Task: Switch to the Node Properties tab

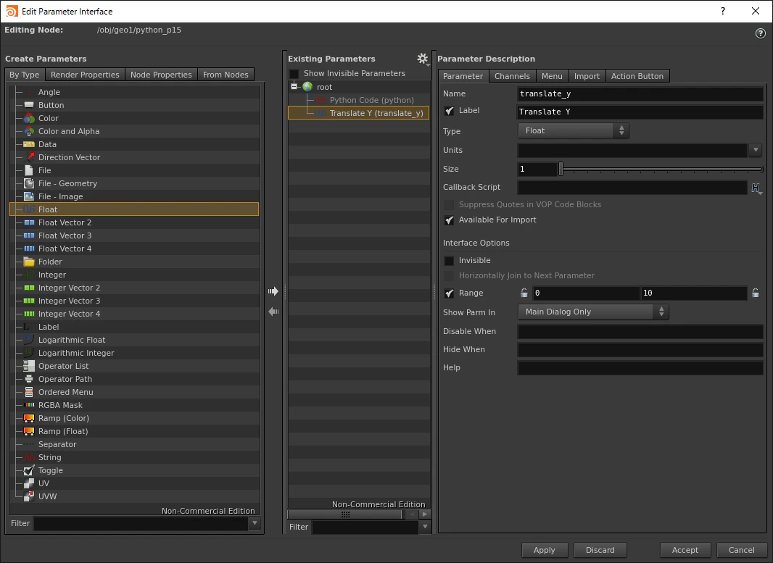Action: point(161,75)
